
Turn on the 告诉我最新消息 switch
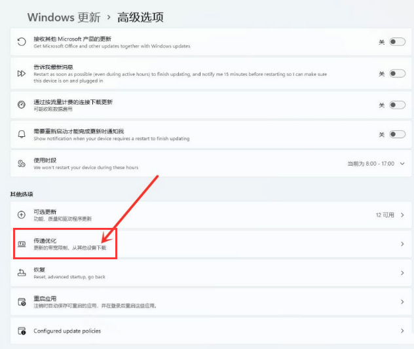[397, 73]
